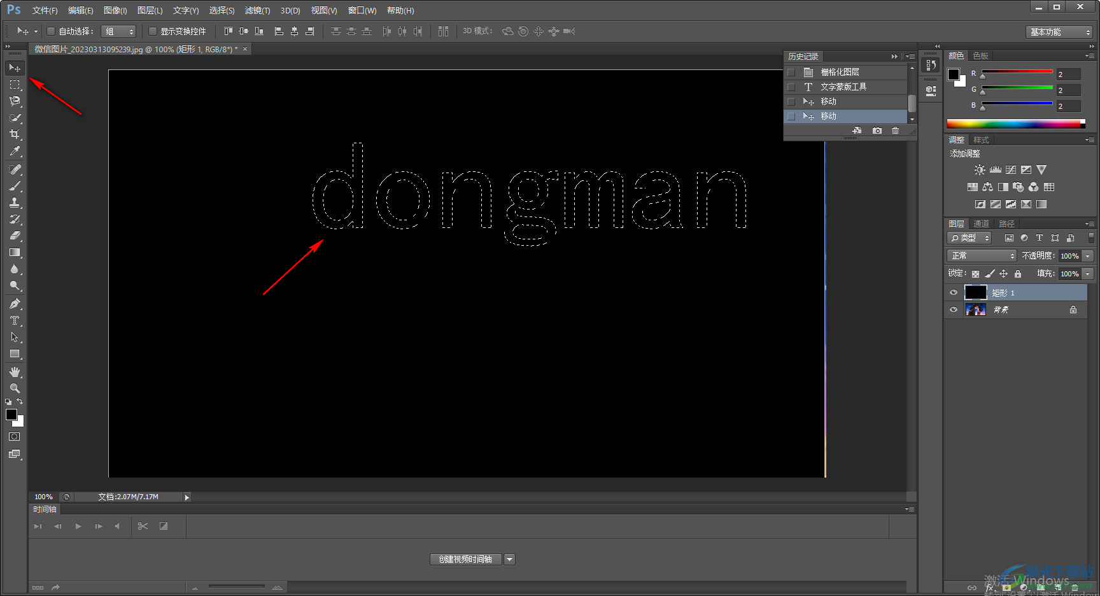
Task: Go to first frame in timeline
Action: [38, 526]
